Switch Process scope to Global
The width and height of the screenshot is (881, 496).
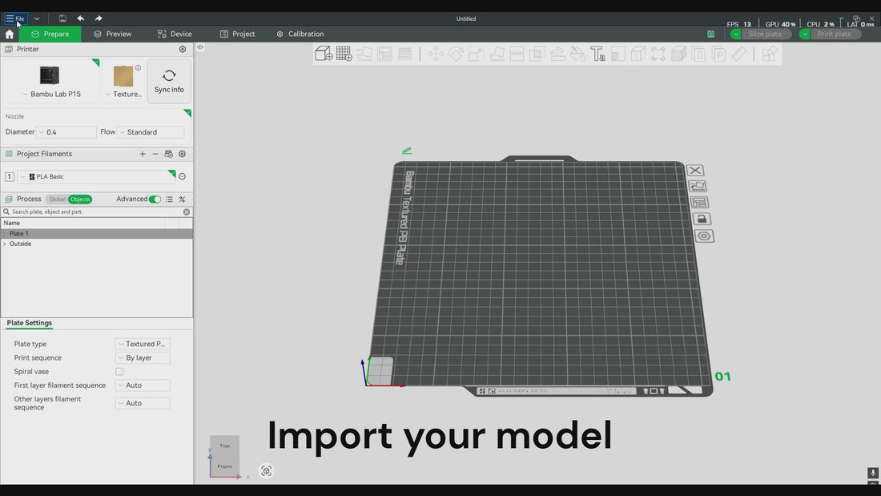[x=57, y=200]
